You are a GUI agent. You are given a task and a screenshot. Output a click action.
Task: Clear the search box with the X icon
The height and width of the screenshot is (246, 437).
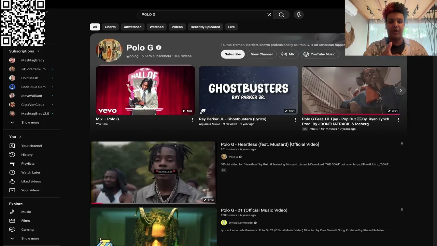tap(269, 15)
